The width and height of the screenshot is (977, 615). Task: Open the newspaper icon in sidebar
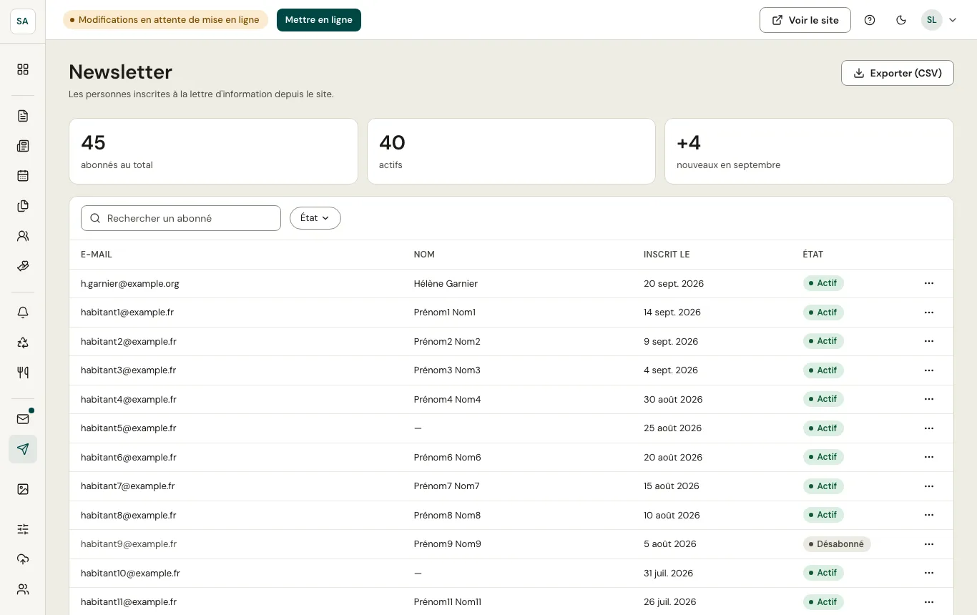click(23, 146)
